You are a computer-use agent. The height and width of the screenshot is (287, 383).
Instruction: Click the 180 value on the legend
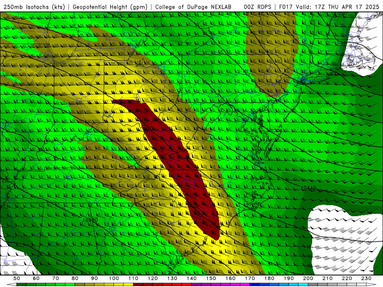click(269, 278)
